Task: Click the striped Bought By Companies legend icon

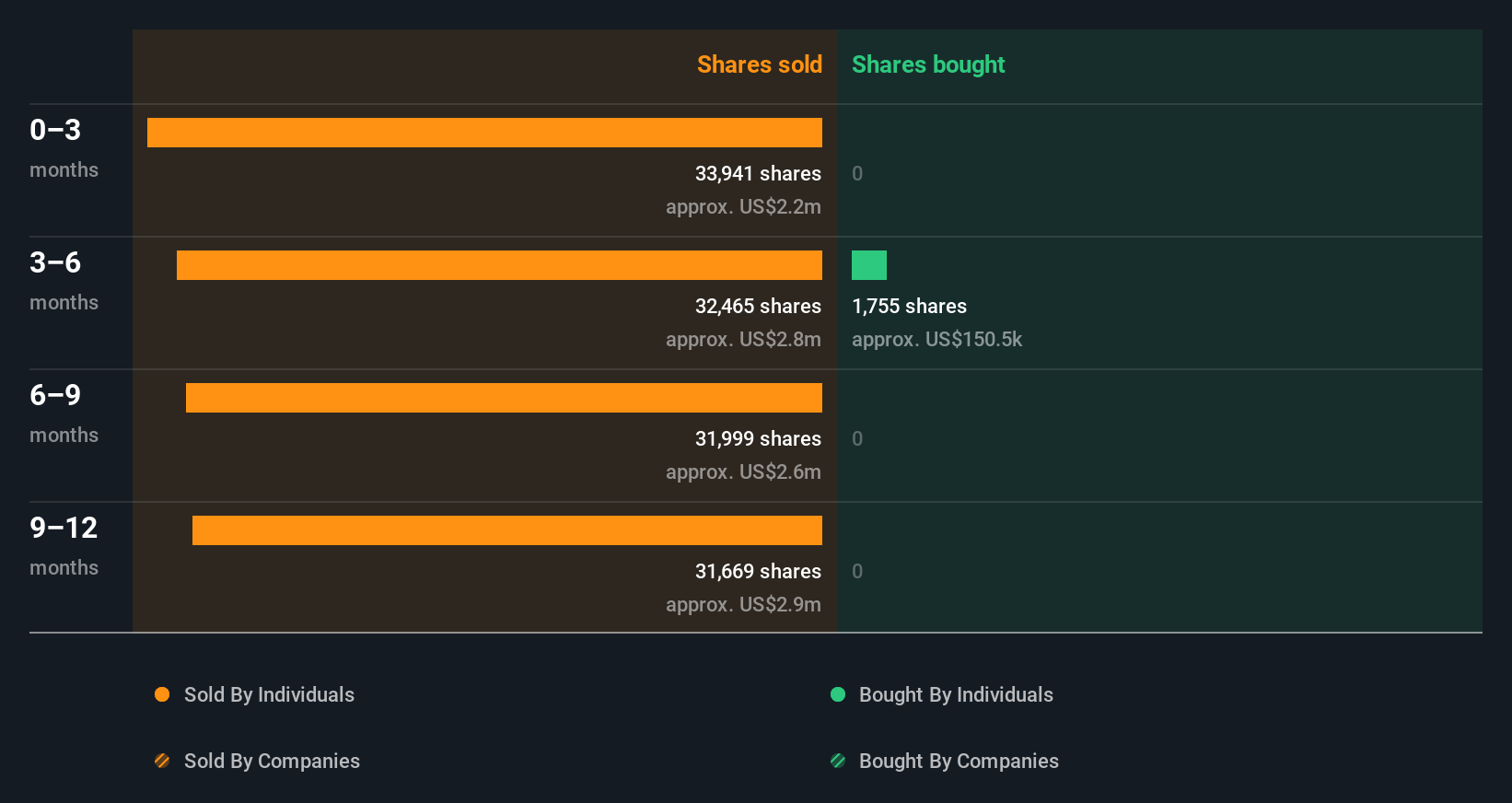Action: [838, 761]
